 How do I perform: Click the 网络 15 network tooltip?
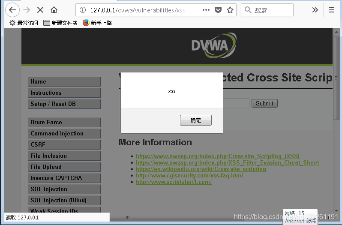point(300,216)
